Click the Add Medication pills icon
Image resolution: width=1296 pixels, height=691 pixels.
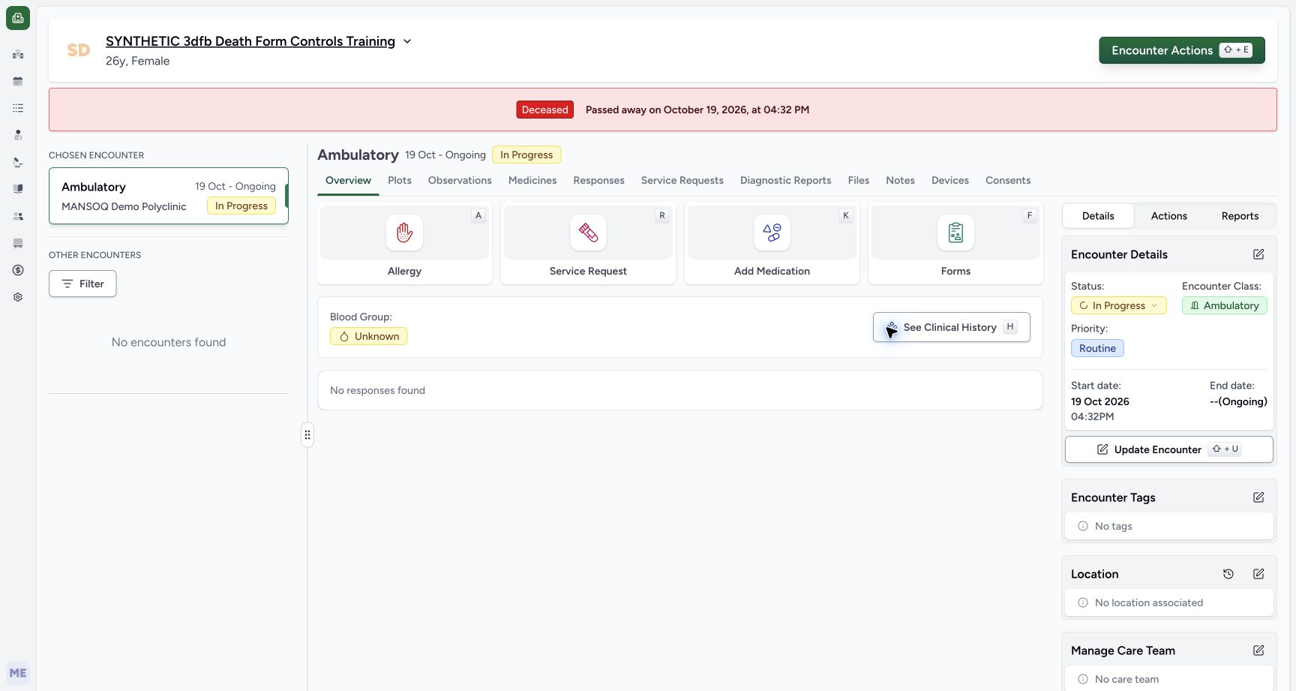click(x=772, y=233)
